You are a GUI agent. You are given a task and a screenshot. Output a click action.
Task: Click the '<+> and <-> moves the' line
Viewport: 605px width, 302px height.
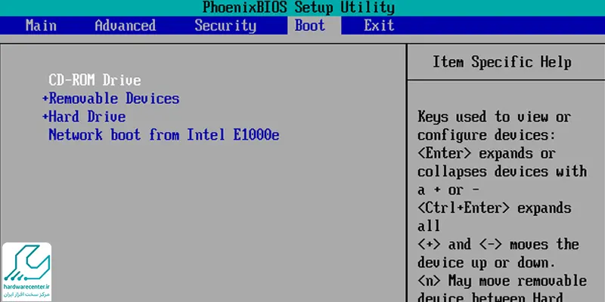498,245
